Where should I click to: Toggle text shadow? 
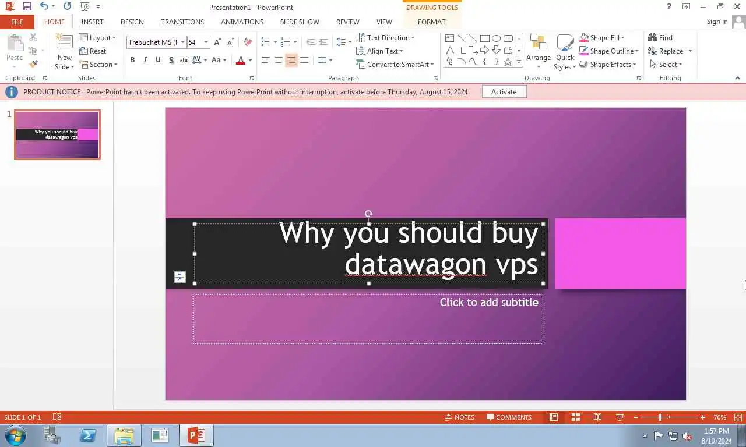point(171,60)
